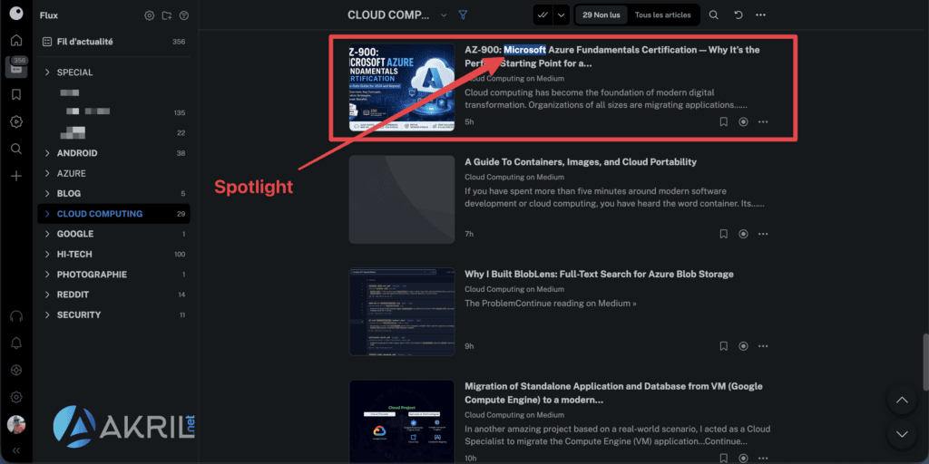Click the Inoreader logo at top left
This screenshot has width=929, height=464.
click(16, 13)
